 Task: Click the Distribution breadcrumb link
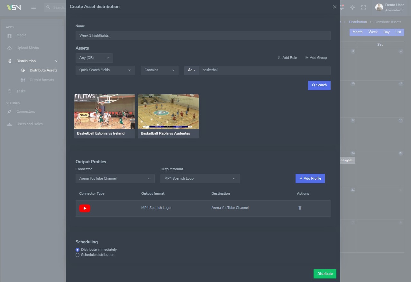pos(358,22)
